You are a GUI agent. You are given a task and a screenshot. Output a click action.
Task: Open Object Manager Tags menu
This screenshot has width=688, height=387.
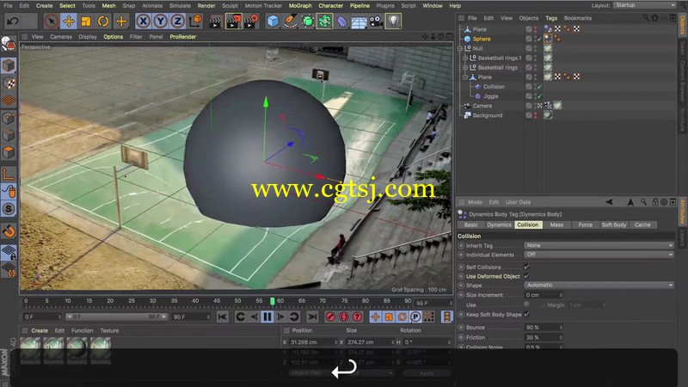click(x=551, y=18)
